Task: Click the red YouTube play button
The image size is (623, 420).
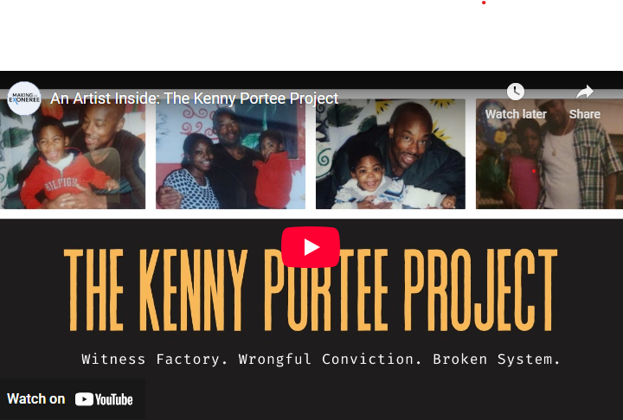Action: 311,247
